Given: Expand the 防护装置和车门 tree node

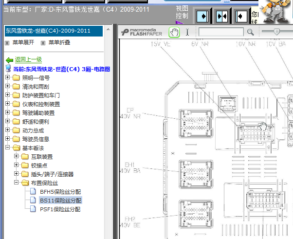Looking at the screenshot, I should [7, 95].
